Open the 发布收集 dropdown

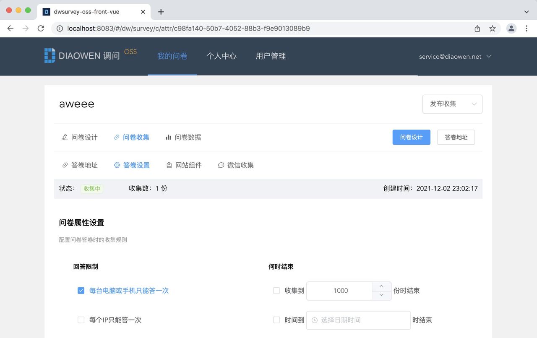pyautogui.click(x=452, y=104)
